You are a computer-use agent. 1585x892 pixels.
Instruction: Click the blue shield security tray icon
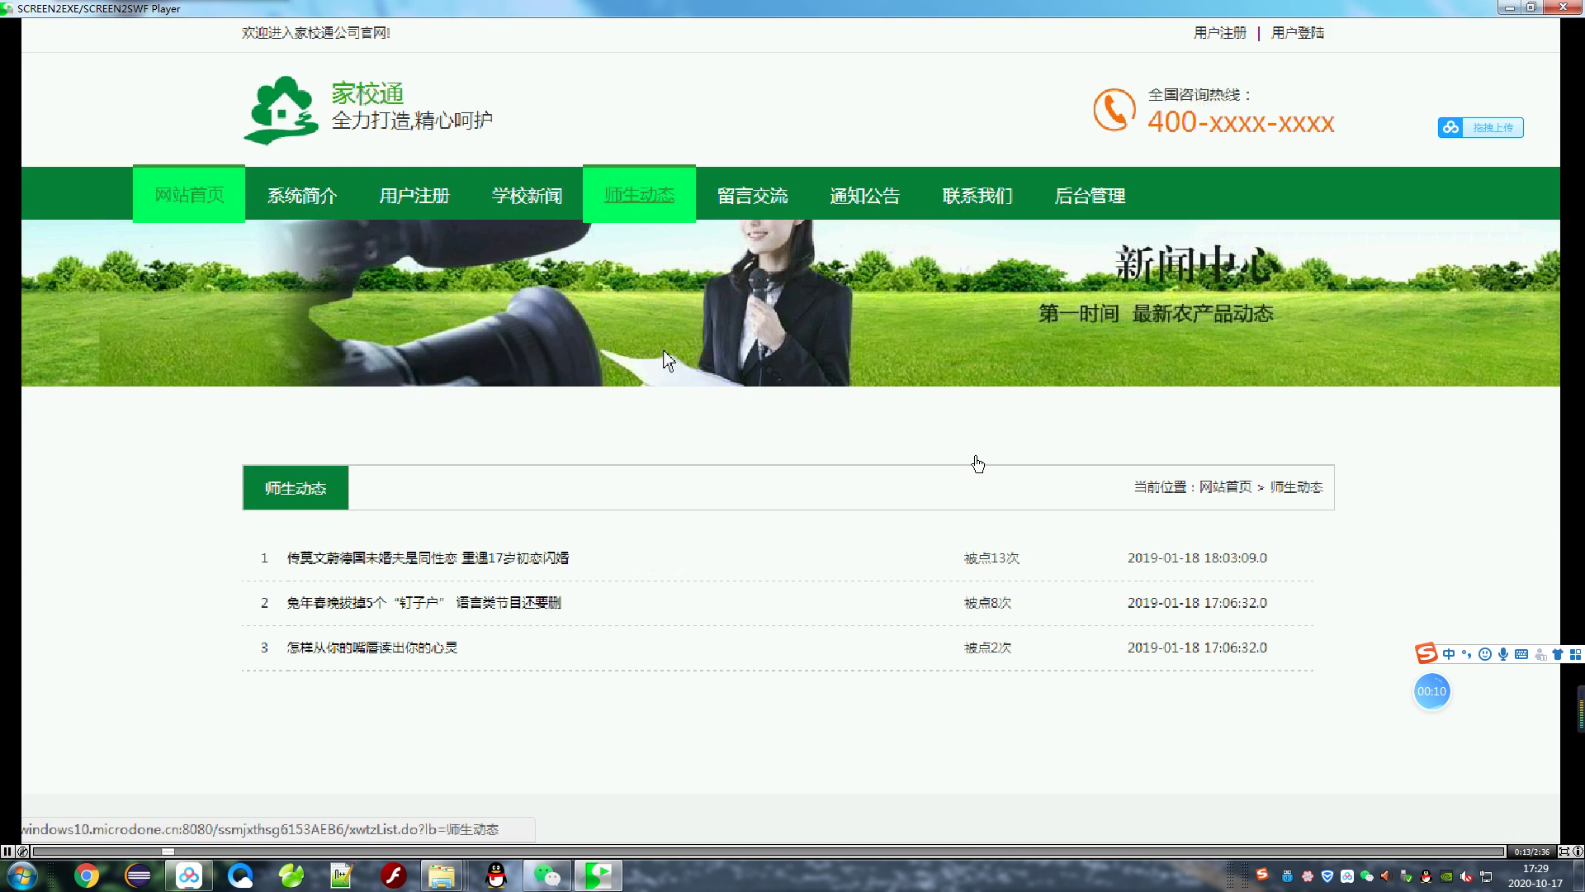click(x=1327, y=876)
